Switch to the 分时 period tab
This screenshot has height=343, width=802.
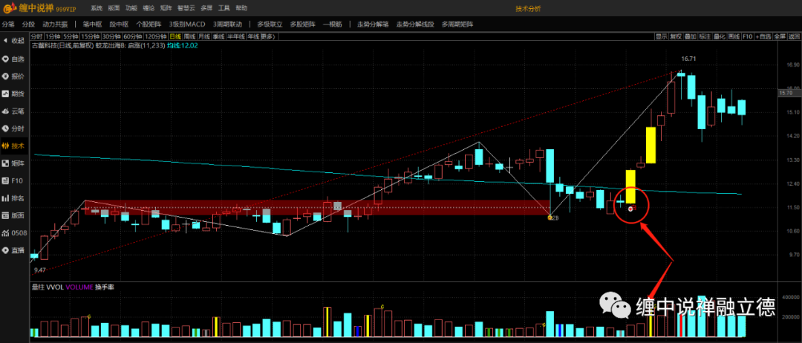37,36
